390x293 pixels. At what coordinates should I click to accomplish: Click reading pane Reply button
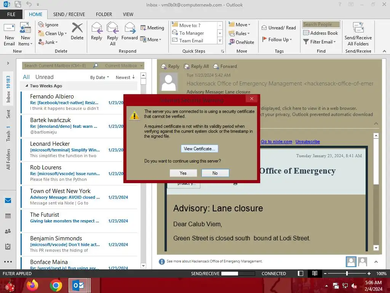pos(170,66)
